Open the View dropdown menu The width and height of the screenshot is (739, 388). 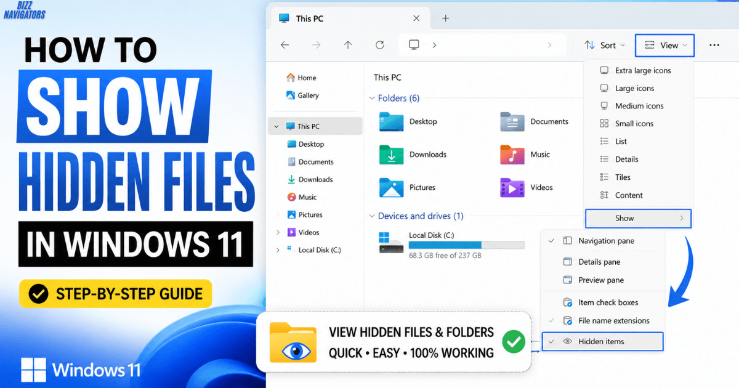pos(664,45)
